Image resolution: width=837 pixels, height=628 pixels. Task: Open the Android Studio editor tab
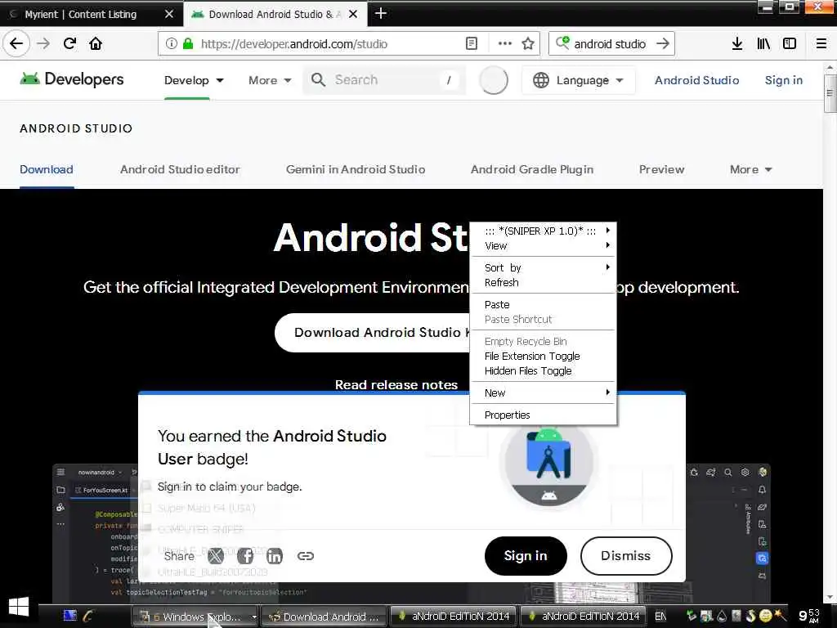[180, 169]
